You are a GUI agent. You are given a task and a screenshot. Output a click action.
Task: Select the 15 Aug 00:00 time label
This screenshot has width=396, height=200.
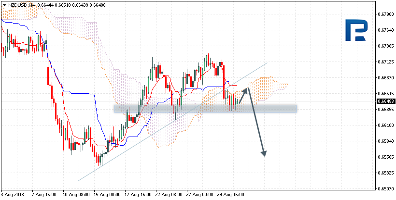coord(108,195)
